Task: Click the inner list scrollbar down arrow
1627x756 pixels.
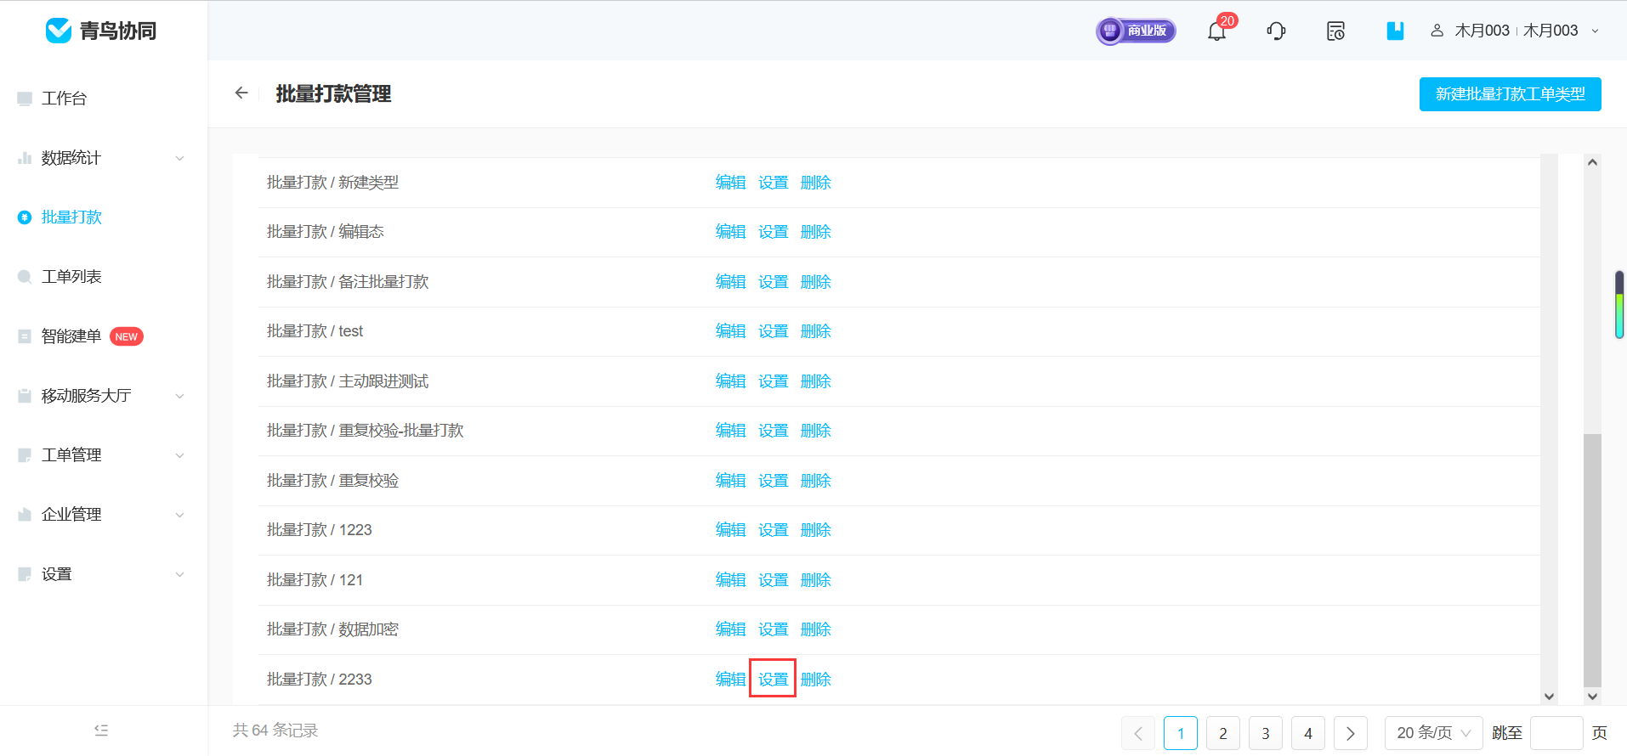Action: tap(1549, 697)
